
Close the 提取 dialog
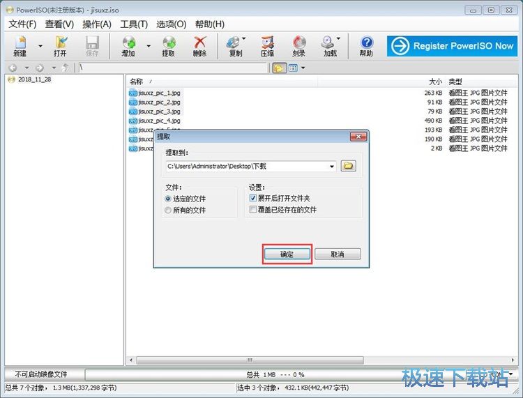pyautogui.click(x=358, y=137)
